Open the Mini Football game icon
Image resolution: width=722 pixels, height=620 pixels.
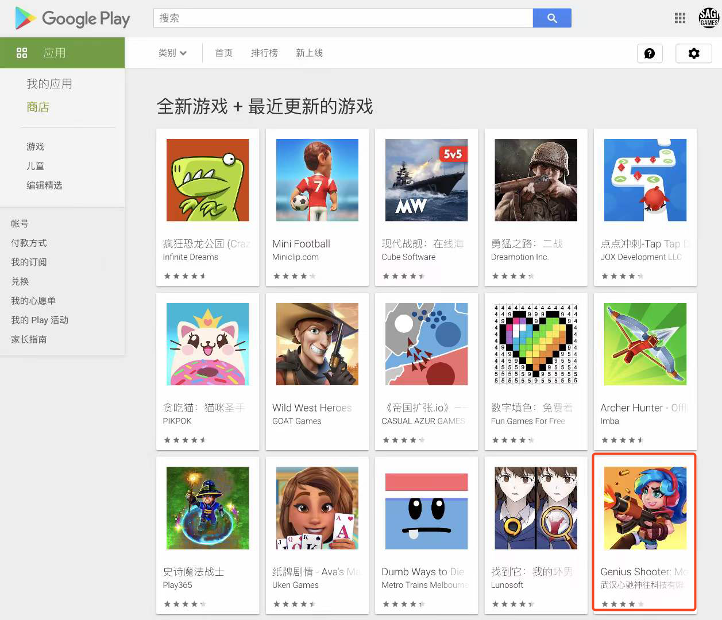(x=317, y=180)
